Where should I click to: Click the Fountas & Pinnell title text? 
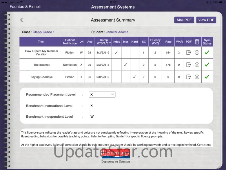tap(25, 6)
